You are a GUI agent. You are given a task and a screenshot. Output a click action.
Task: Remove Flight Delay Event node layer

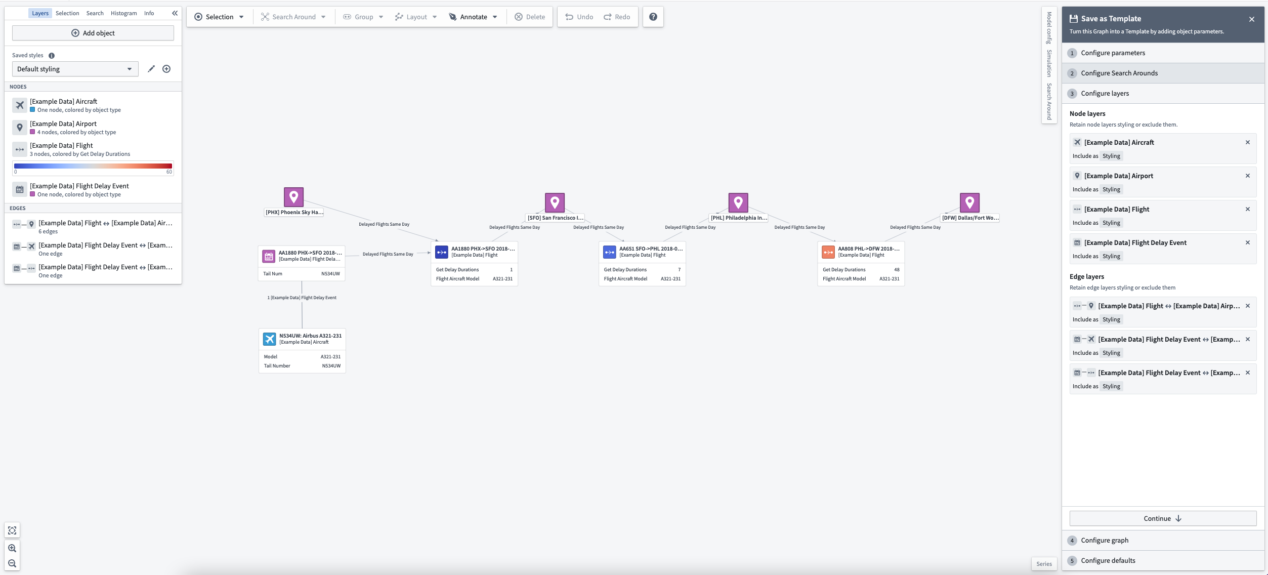(1247, 242)
